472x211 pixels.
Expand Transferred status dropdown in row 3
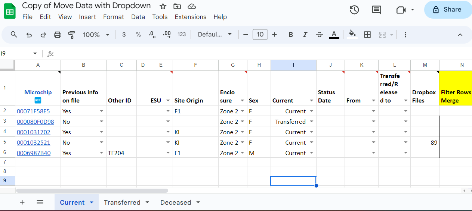(x=312, y=122)
